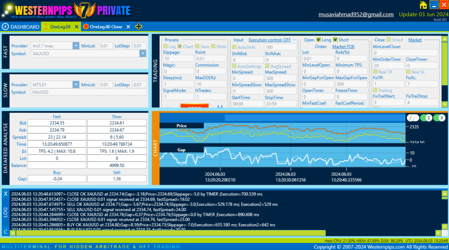Click the Fast MinLot input field
Screen dimensions: 449x250
[x=106, y=46]
